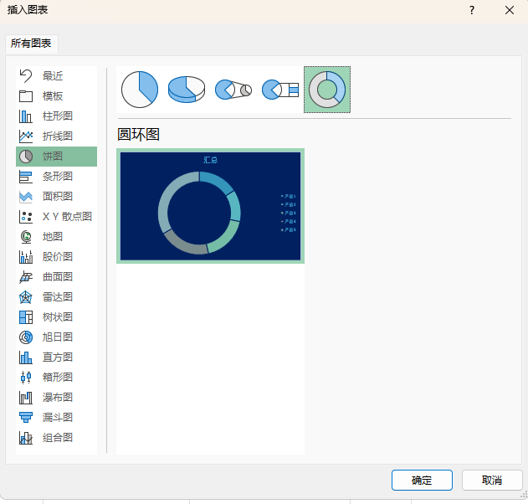Select the doughnut chart preview thumbnail
The width and height of the screenshot is (528, 504).
211,206
